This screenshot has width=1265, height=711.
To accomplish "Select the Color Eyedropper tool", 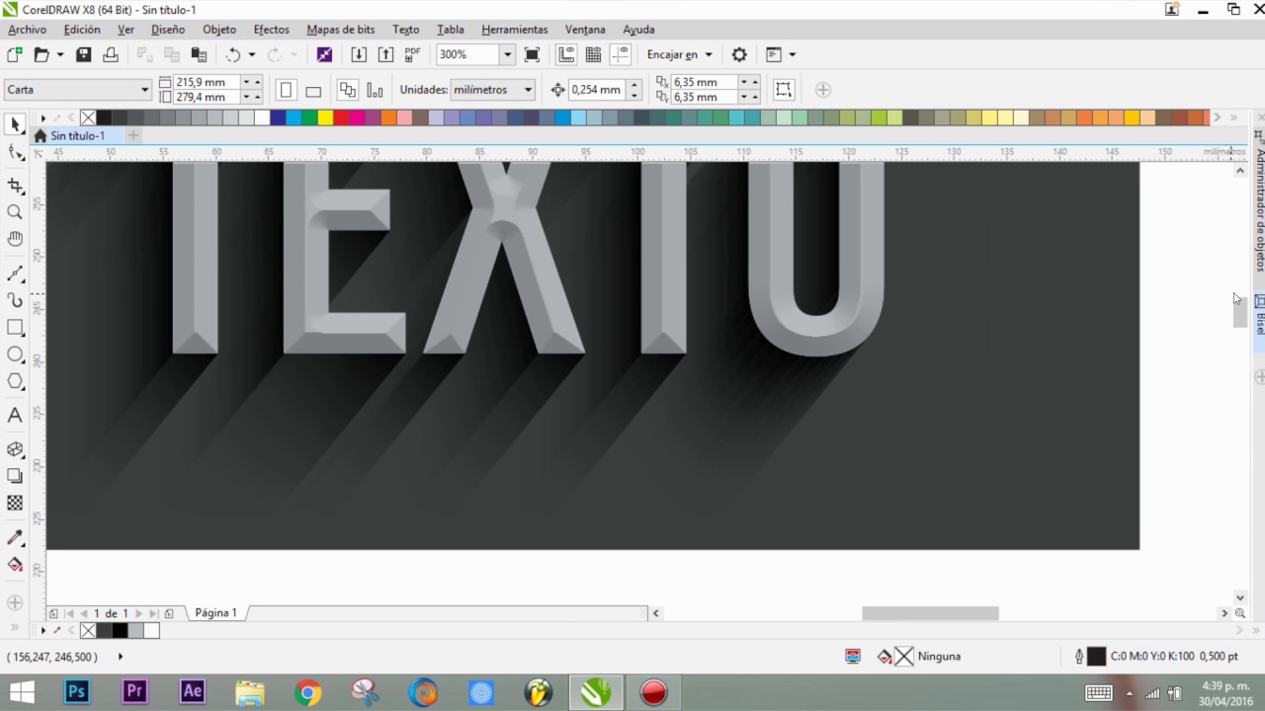I will 15,538.
